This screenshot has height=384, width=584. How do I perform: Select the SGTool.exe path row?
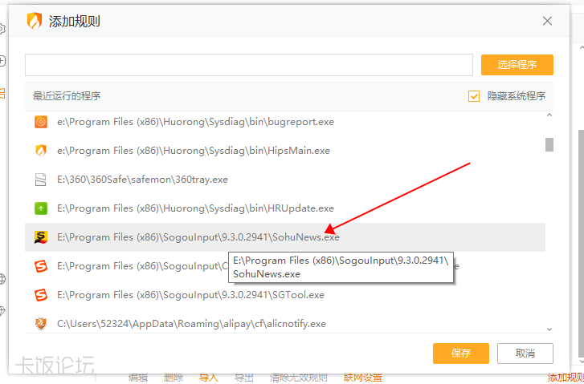point(285,295)
